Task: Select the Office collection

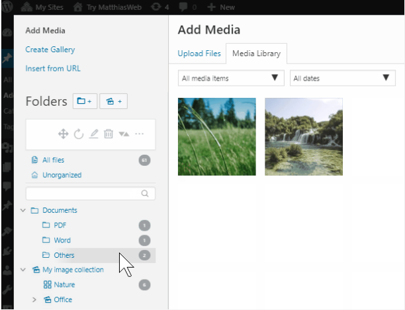Action: click(x=63, y=299)
